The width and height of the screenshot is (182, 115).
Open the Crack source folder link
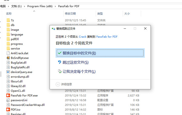click(83, 37)
